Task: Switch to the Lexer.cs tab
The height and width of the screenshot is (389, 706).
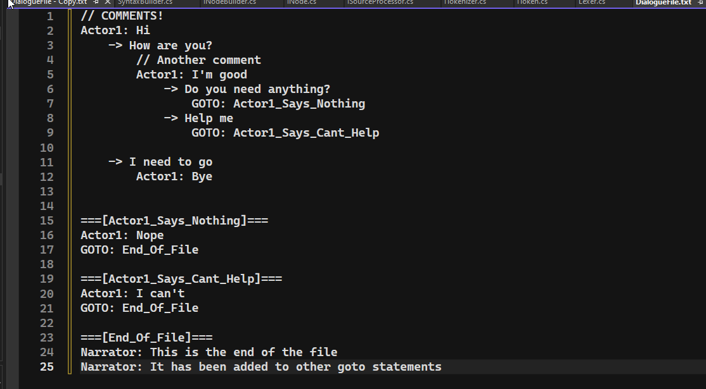Action: (x=592, y=3)
